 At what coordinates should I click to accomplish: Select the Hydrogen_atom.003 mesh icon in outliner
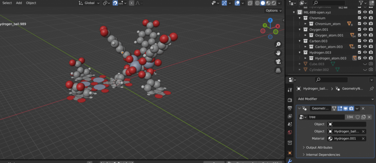[x=354, y=58]
